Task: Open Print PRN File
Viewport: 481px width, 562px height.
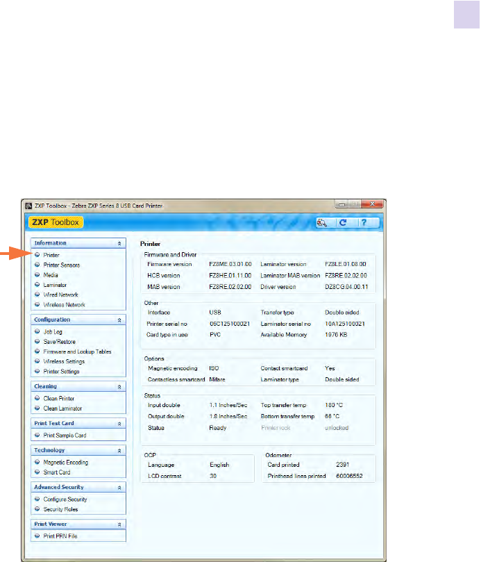Action: click(60, 536)
